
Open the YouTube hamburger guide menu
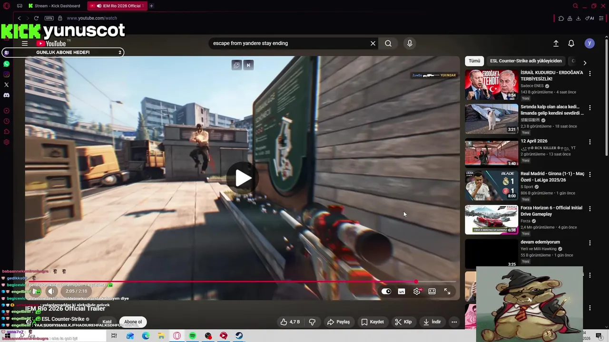pyautogui.click(x=25, y=43)
